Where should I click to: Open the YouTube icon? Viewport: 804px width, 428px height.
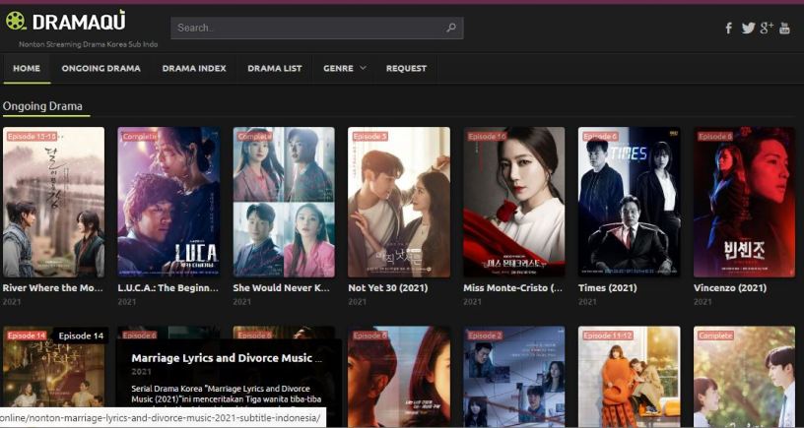tap(784, 29)
